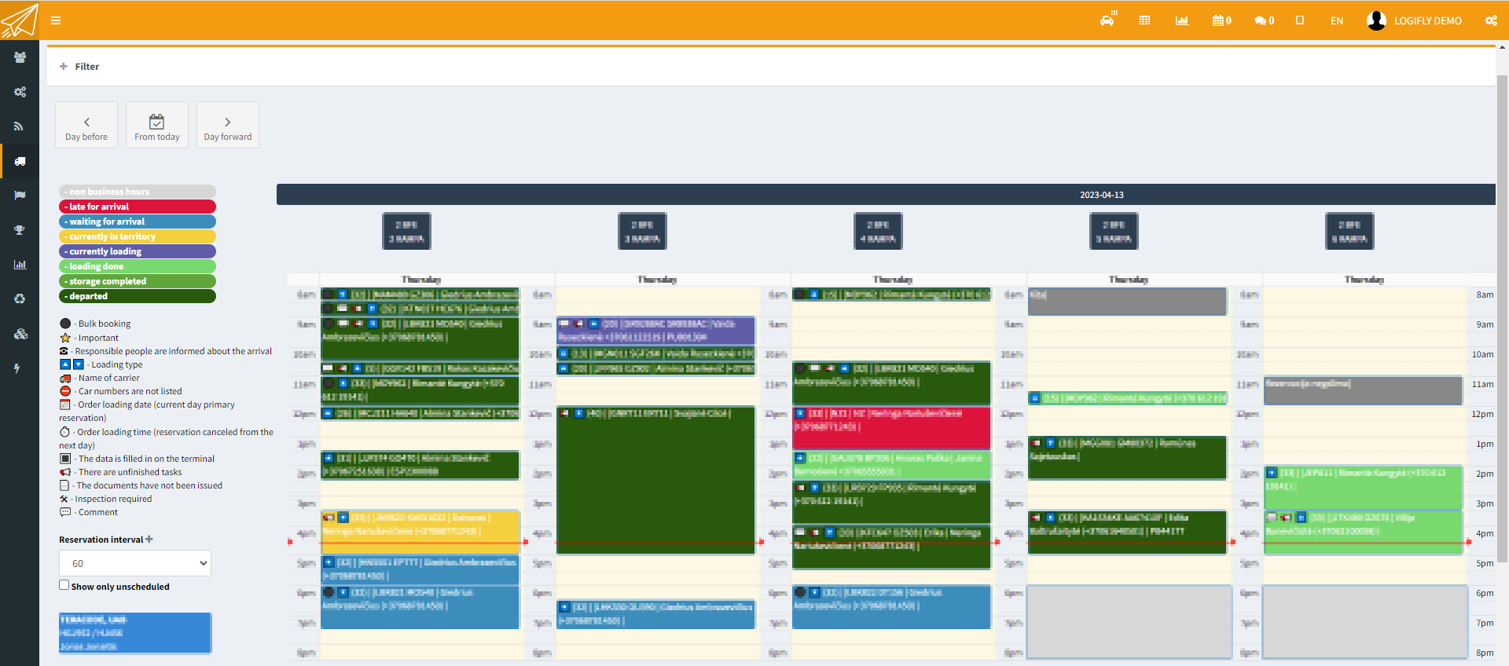This screenshot has width=1509, height=666.
Task: Open the flag sidebar icon
Action: 20,196
